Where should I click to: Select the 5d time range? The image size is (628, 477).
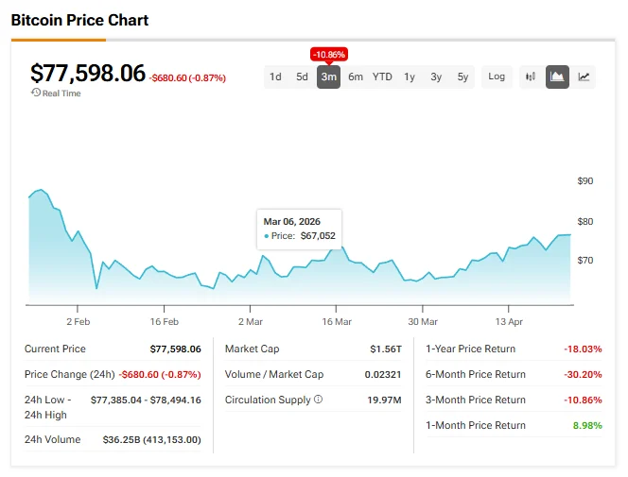(302, 77)
